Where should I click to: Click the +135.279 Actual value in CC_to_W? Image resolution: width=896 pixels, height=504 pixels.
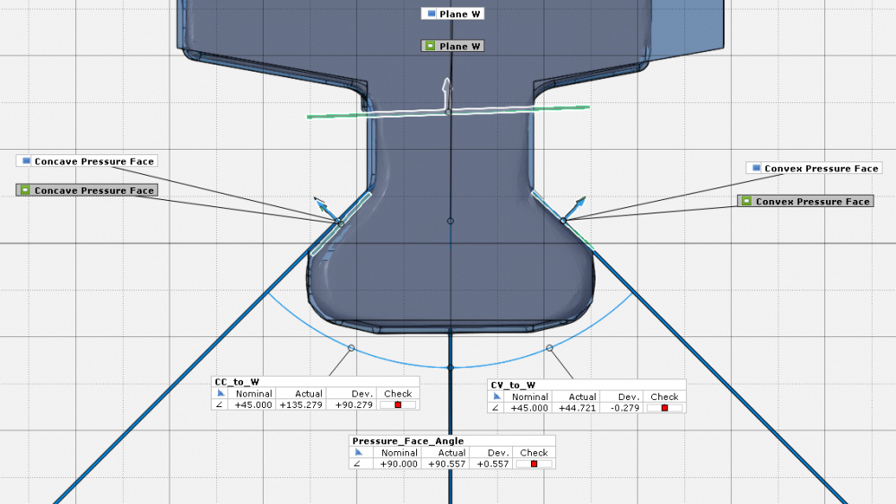(301, 405)
